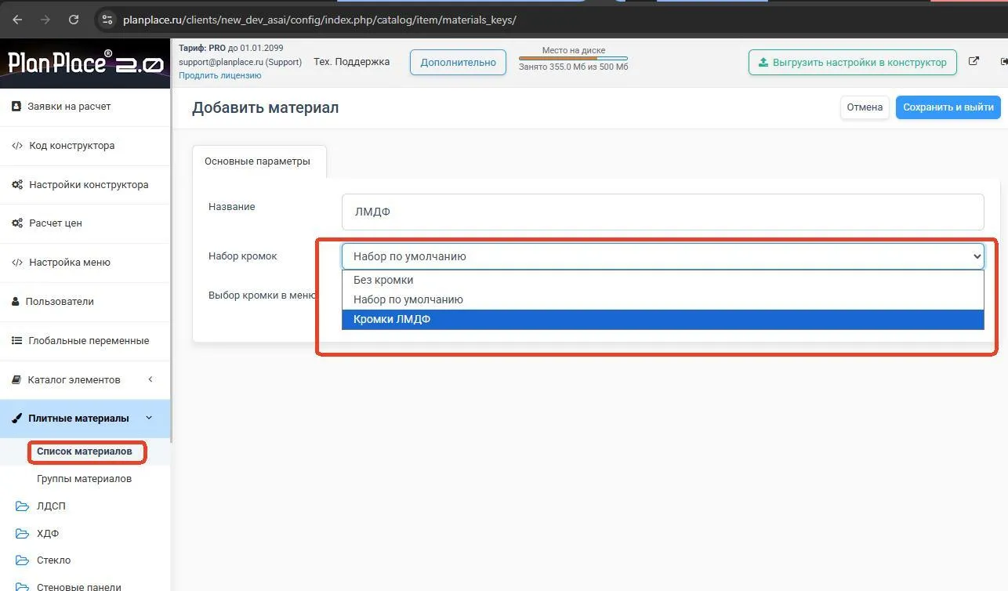Screen dimensions: 1008x591
Task: Click the Добавить материал heading
Action: coord(265,107)
